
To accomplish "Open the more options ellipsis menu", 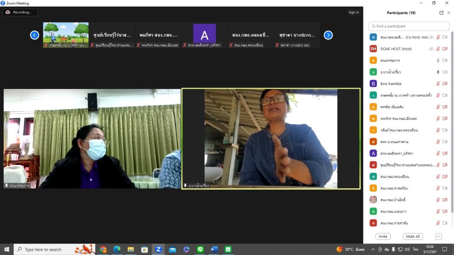I will 438,236.
